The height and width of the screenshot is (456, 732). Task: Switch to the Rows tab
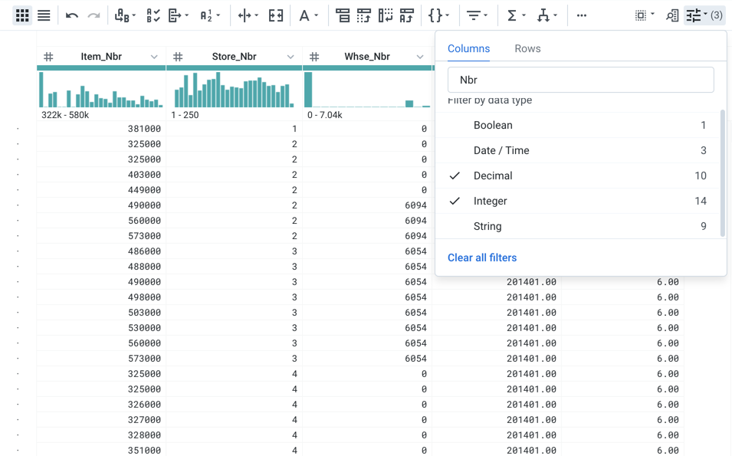(527, 48)
